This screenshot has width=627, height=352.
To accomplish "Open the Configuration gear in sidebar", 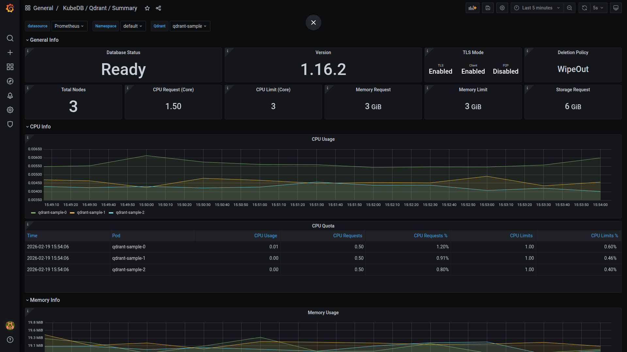I will (10, 110).
